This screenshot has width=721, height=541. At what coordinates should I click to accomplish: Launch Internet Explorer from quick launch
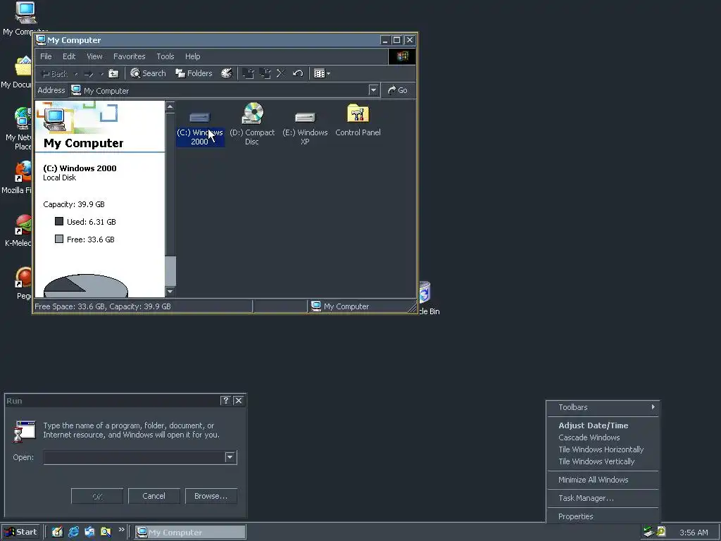pos(73,533)
